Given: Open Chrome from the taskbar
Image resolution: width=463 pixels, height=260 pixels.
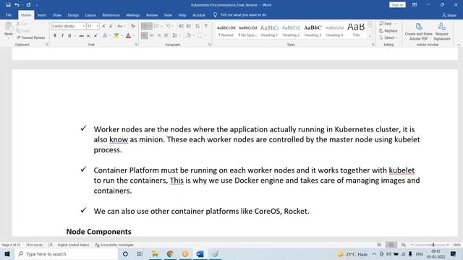Looking at the screenshot, I should (170, 253).
